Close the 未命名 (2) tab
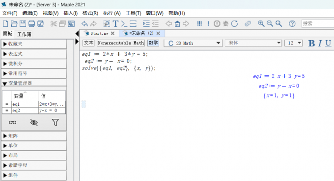 [158, 33]
